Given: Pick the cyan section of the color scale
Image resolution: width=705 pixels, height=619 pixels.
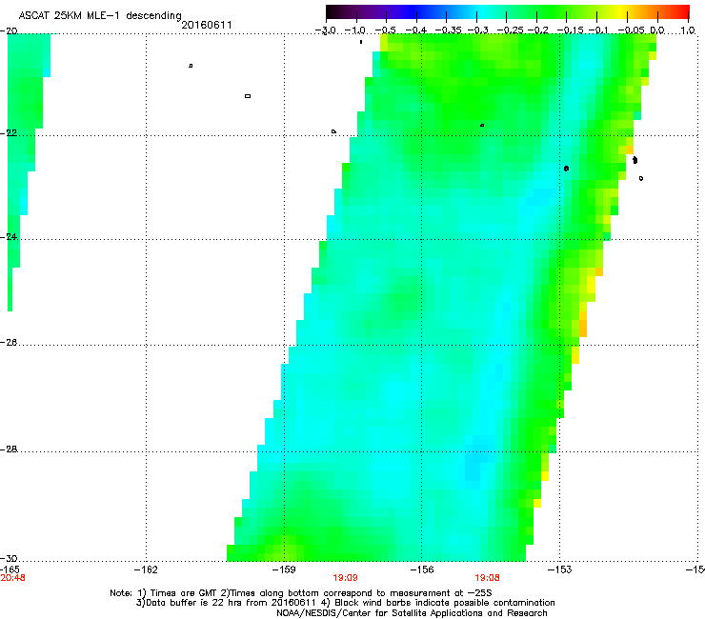Looking at the screenshot, I should (x=481, y=12).
